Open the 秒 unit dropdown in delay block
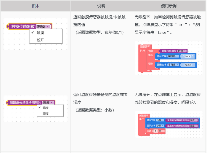 pos(161,131)
